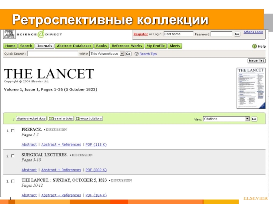This screenshot has width=273, height=204.
Task: Click Volume 1, Issue 1 text
Action: click(x=51, y=89)
